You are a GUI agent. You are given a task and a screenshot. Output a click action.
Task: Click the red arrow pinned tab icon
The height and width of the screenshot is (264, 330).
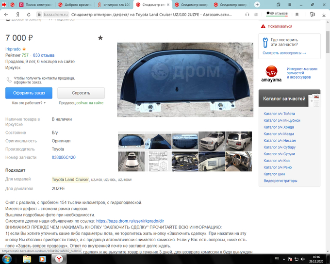tap(4, 5)
